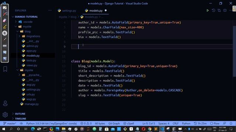Open the feedback icon in status bar
Image resolution: width=236 pixels, height=132 pixels.
(225, 124)
